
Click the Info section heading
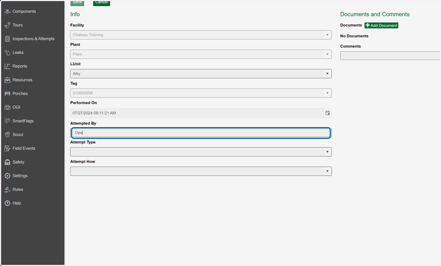[75, 14]
